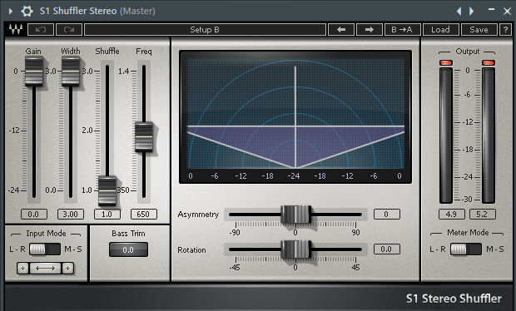Close the S1 Shuffler plugin window
This screenshot has width=516, height=311.
click(x=507, y=11)
